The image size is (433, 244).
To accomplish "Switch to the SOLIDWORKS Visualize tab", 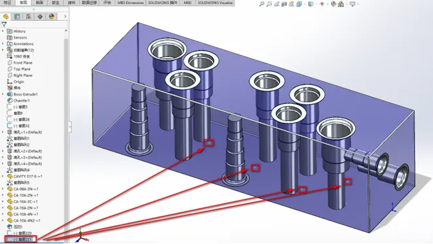I will pyautogui.click(x=215, y=3).
